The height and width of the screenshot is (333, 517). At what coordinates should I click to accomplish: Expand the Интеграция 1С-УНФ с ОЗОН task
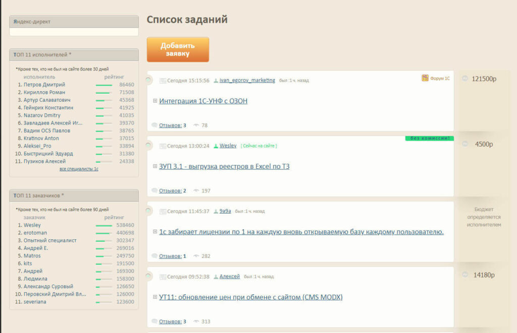click(x=155, y=101)
